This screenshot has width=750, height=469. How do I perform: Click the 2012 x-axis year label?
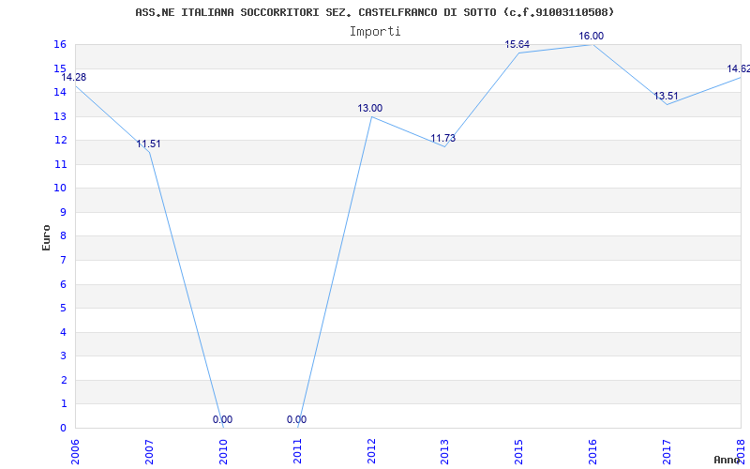[371, 452]
